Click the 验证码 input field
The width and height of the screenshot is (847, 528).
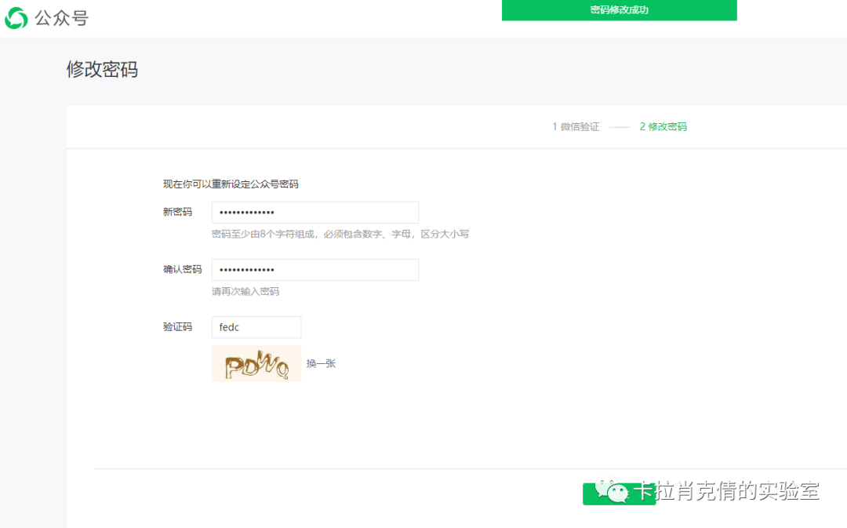[256, 327]
